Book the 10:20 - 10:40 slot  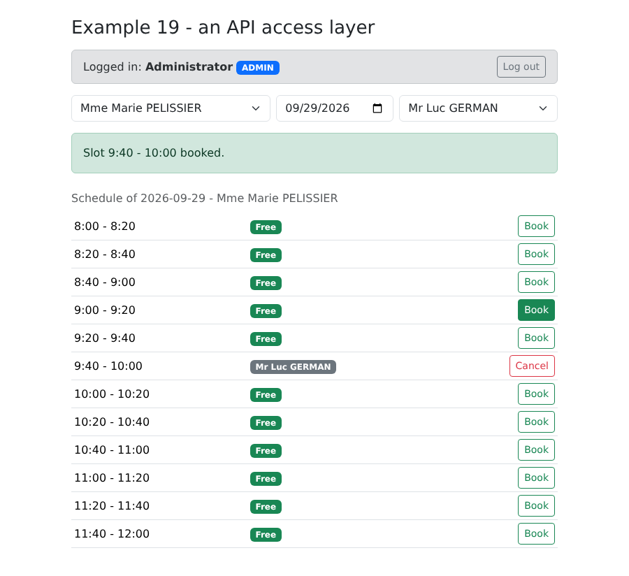click(536, 422)
